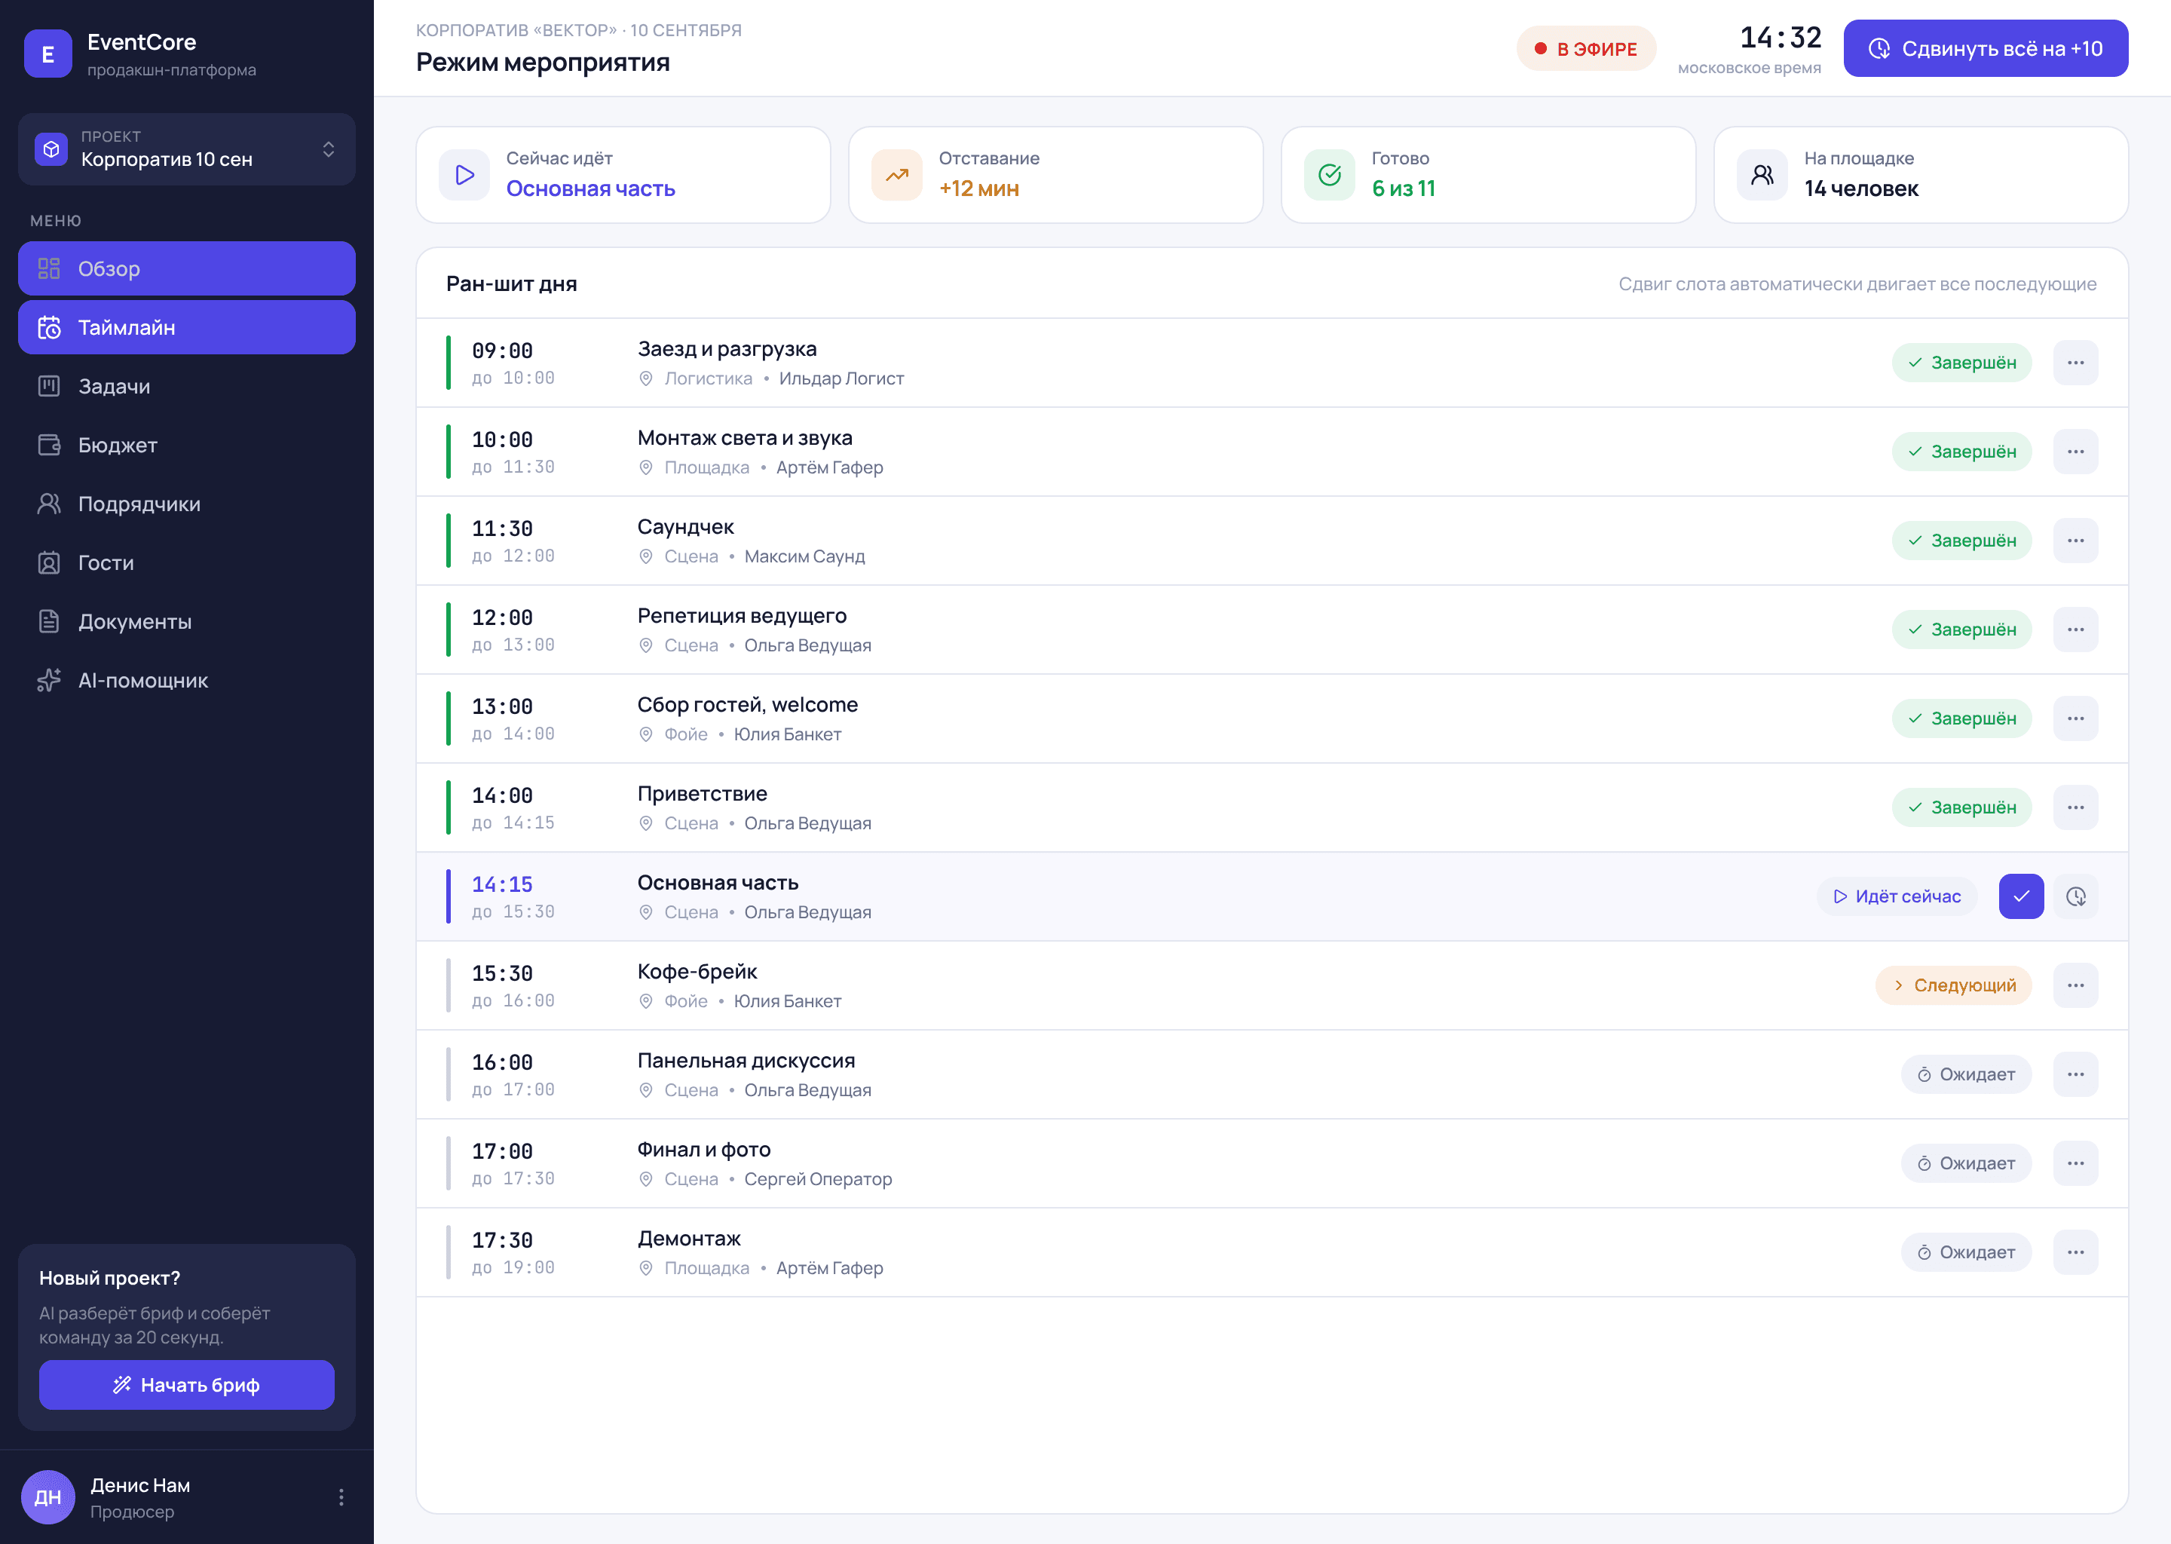Click the Начать бриф button
Screen dimensions: 2171x1544
[187, 1385]
